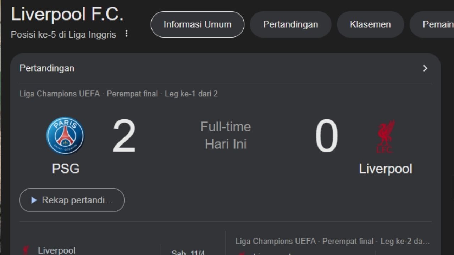Image resolution: width=454 pixels, height=255 pixels.
Task: Click the Full-time Hari Ini match status
Action: (226, 135)
